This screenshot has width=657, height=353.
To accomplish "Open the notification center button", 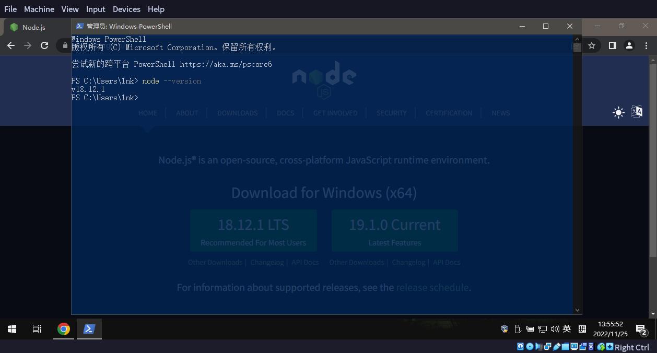I will pos(641,329).
